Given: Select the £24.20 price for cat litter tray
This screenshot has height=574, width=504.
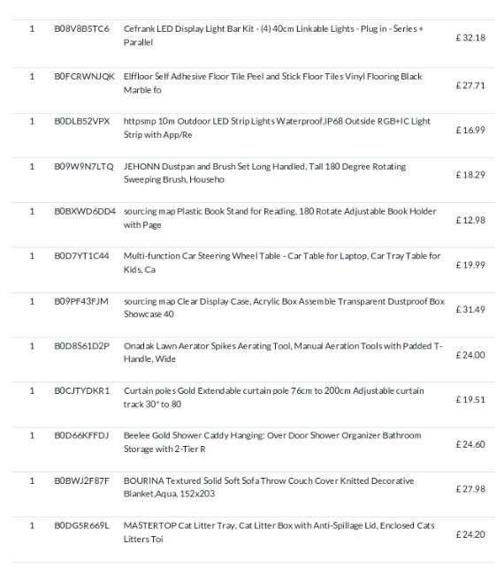Looking at the screenshot, I should click(470, 534).
